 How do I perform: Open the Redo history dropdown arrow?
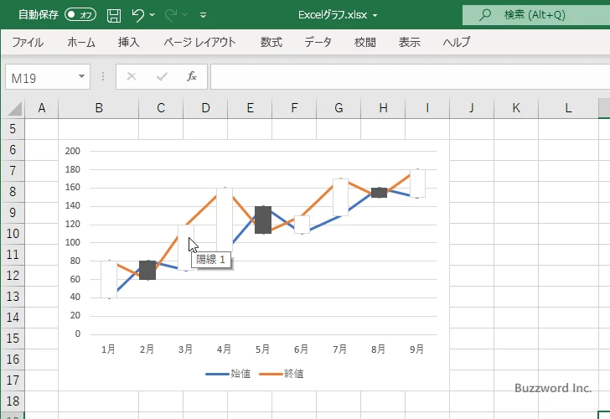click(x=185, y=15)
